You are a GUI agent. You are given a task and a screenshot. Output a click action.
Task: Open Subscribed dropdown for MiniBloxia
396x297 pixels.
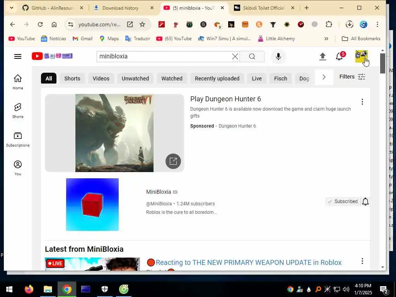pyautogui.click(x=343, y=201)
